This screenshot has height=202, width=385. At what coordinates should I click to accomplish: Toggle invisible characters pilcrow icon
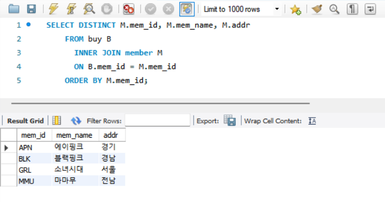[x=352, y=9]
